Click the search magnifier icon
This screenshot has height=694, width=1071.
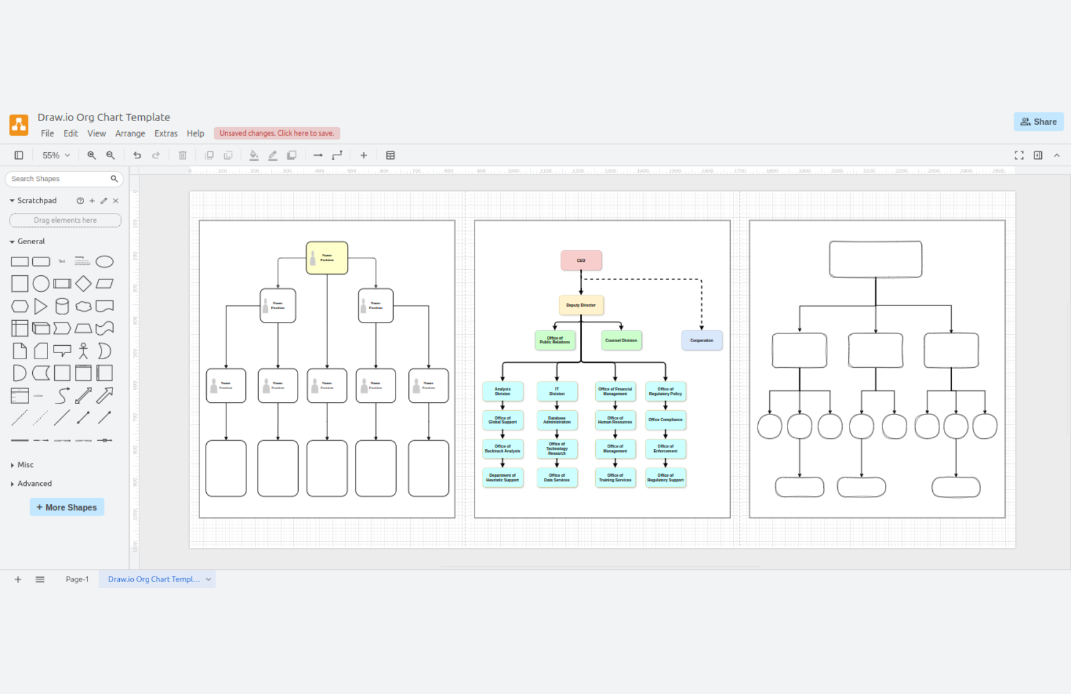tap(114, 179)
